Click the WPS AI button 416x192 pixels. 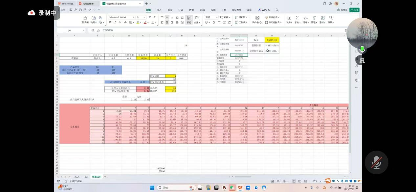(264, 10)
